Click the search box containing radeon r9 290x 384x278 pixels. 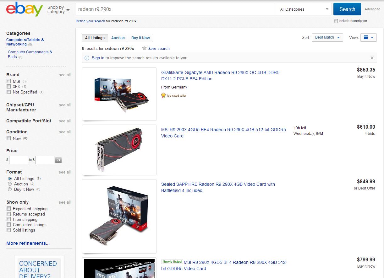pyautogui.click(x=175, y=9)
